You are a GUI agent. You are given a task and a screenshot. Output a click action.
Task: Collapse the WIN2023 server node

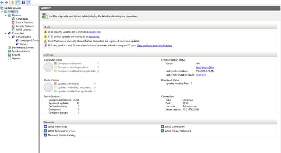[2, 12]
